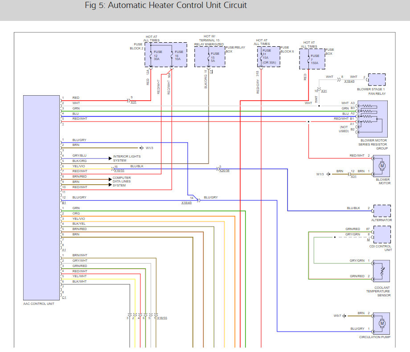This screenshot has width=410, height=352.
Task: Click the Fuse 12 30A symbol
Action: click(x=151, y=55)
